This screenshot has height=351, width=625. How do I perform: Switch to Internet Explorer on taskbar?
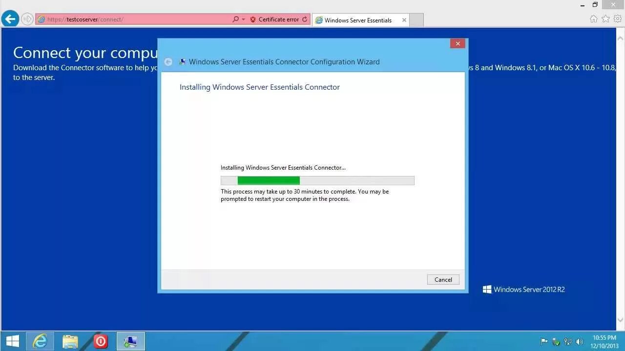click(x=40, y=341)
